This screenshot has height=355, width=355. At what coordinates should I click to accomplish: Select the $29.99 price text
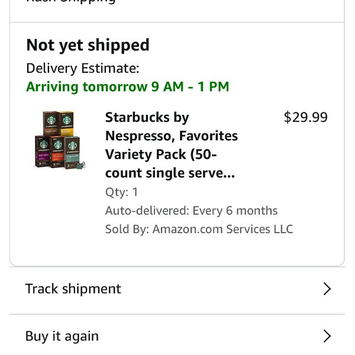[306, 117]
